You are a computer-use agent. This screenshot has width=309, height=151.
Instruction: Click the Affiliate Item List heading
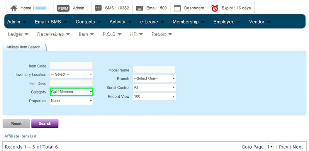(20, 136)
